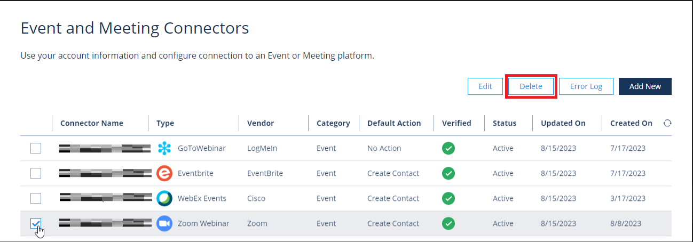Click the Status column header
This screenshot has width=693, height=242.
coord(505,123)
